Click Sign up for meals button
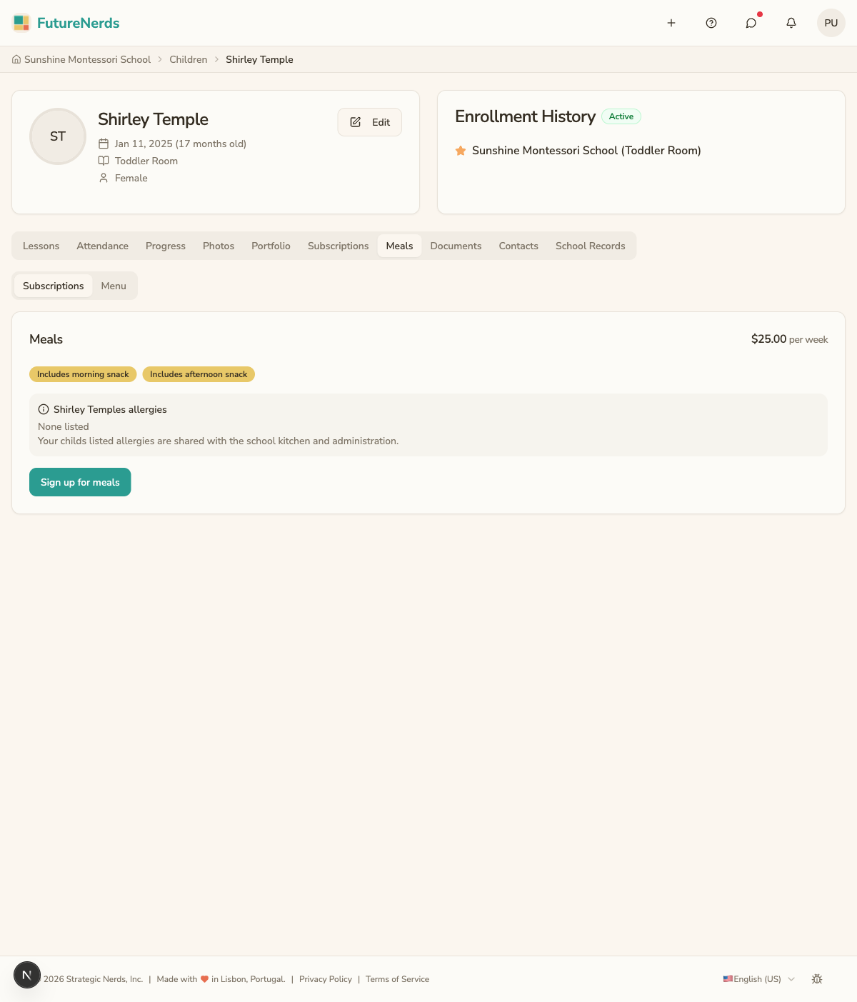Screen dimensions: 857x1002 point(80,482)
